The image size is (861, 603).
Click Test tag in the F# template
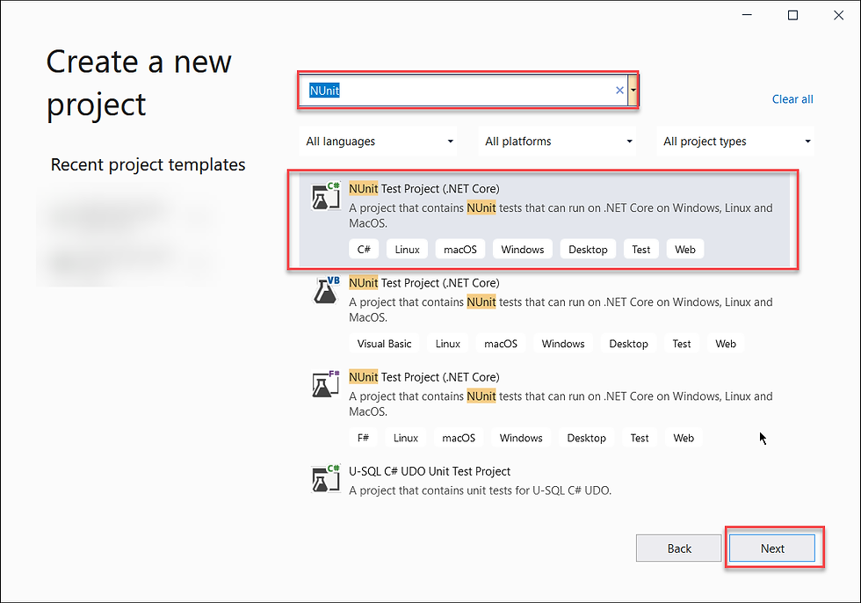640,438
